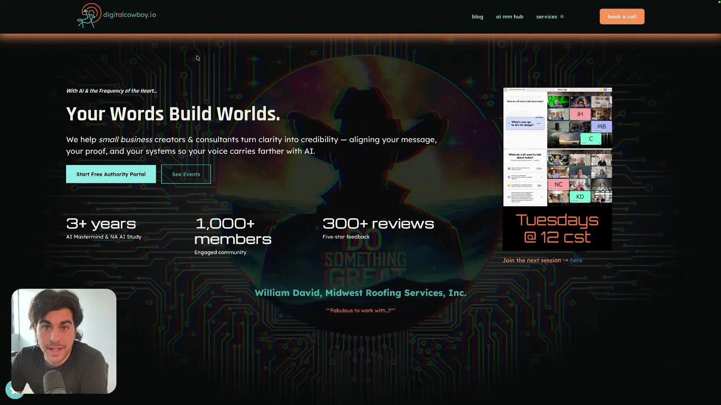Follow the 'here' session link
721x405 pixels.
[576, 260]
